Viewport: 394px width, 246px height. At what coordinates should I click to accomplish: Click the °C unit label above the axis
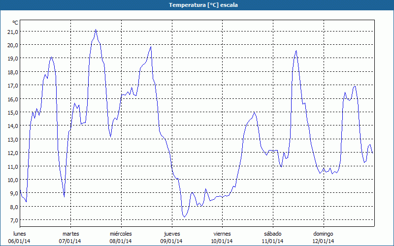pyautogui.click(x=15, y=23)
